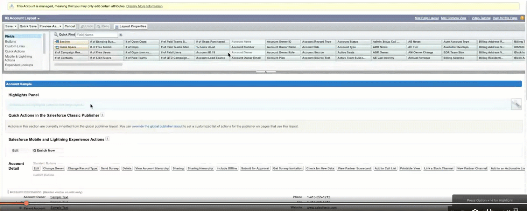Click the Quick Find magnifier icon
Viewport: 527px width, 211px height.
pyautogui.click(x=56, y=34)
